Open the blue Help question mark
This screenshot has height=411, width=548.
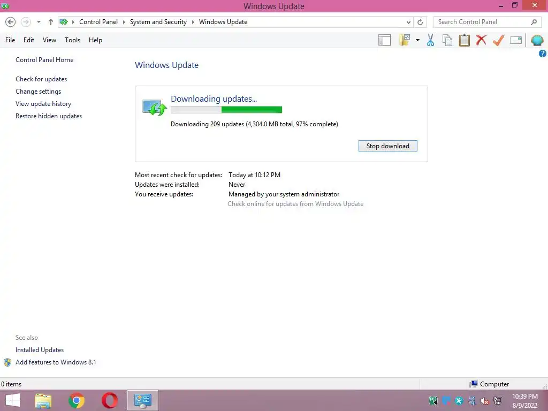tap(543, 54)
